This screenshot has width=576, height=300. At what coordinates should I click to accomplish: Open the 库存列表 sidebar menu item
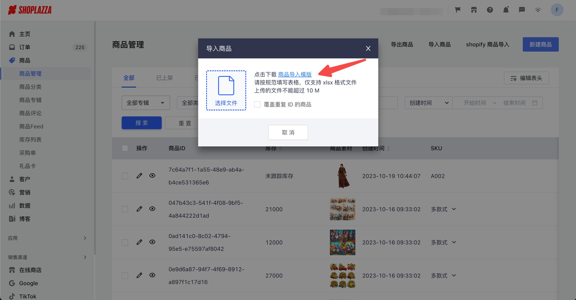pyautogui.click(x=30, y=139)
